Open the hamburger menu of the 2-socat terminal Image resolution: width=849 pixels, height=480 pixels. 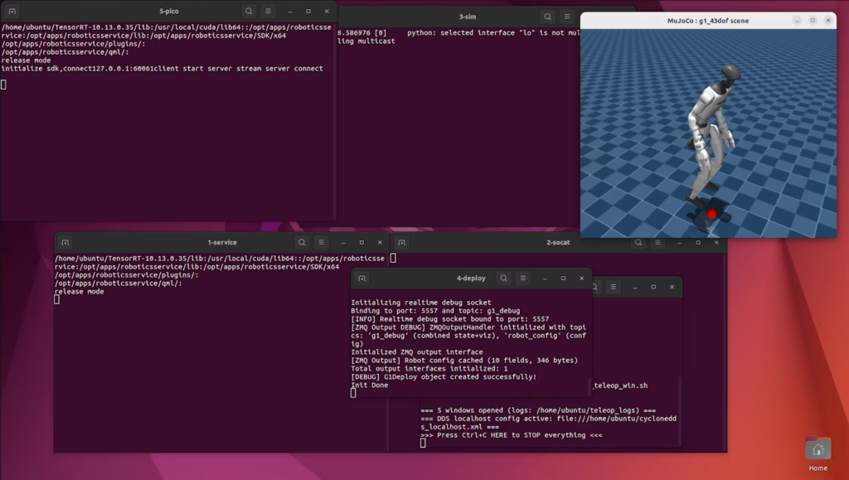pyautogui.click(x=657, y=242)
